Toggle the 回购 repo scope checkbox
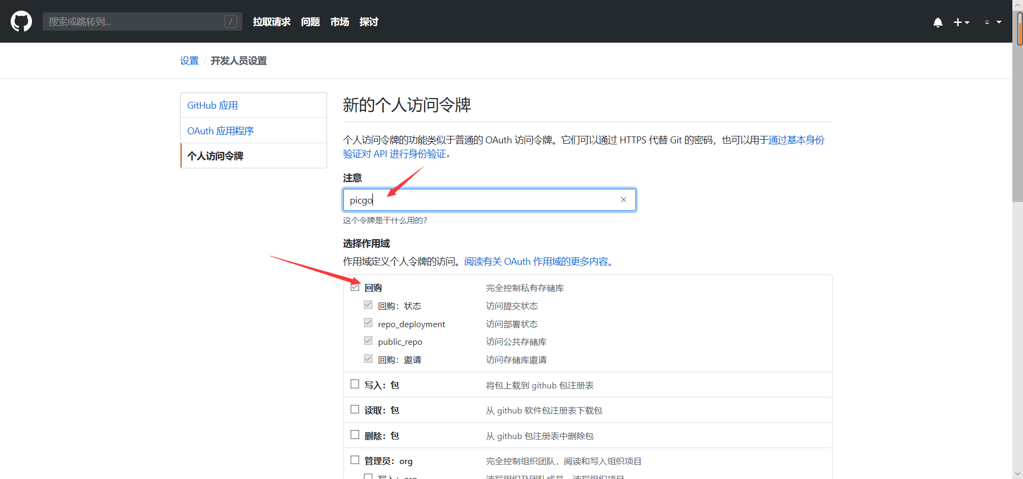 click(x=355, y=287)
